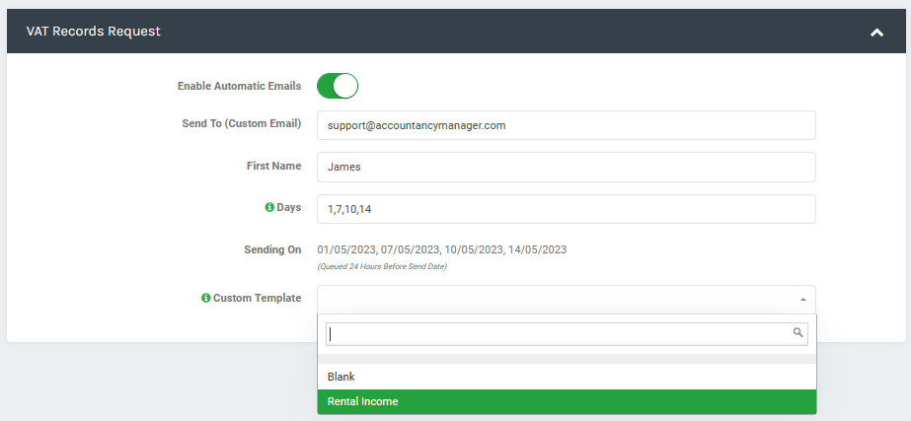The height and width of the screenshot is (421, 911).
Task: Click the Sending On dates text
Action: pyautogui.click(x=441, y=249)
